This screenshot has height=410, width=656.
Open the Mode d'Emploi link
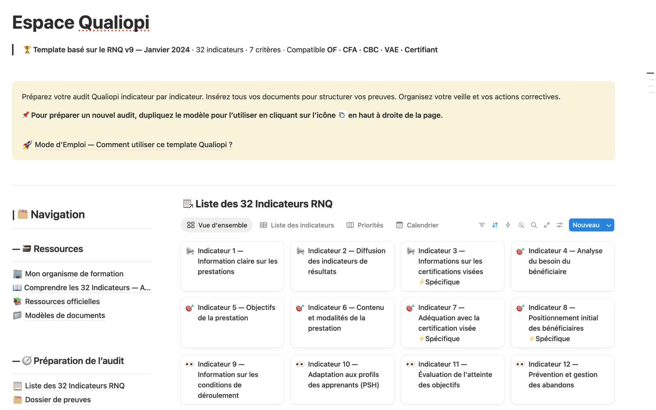[x=133, y=144]
